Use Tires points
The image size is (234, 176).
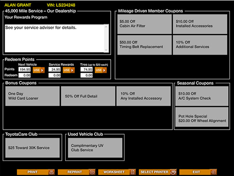[x=101, y=70]
